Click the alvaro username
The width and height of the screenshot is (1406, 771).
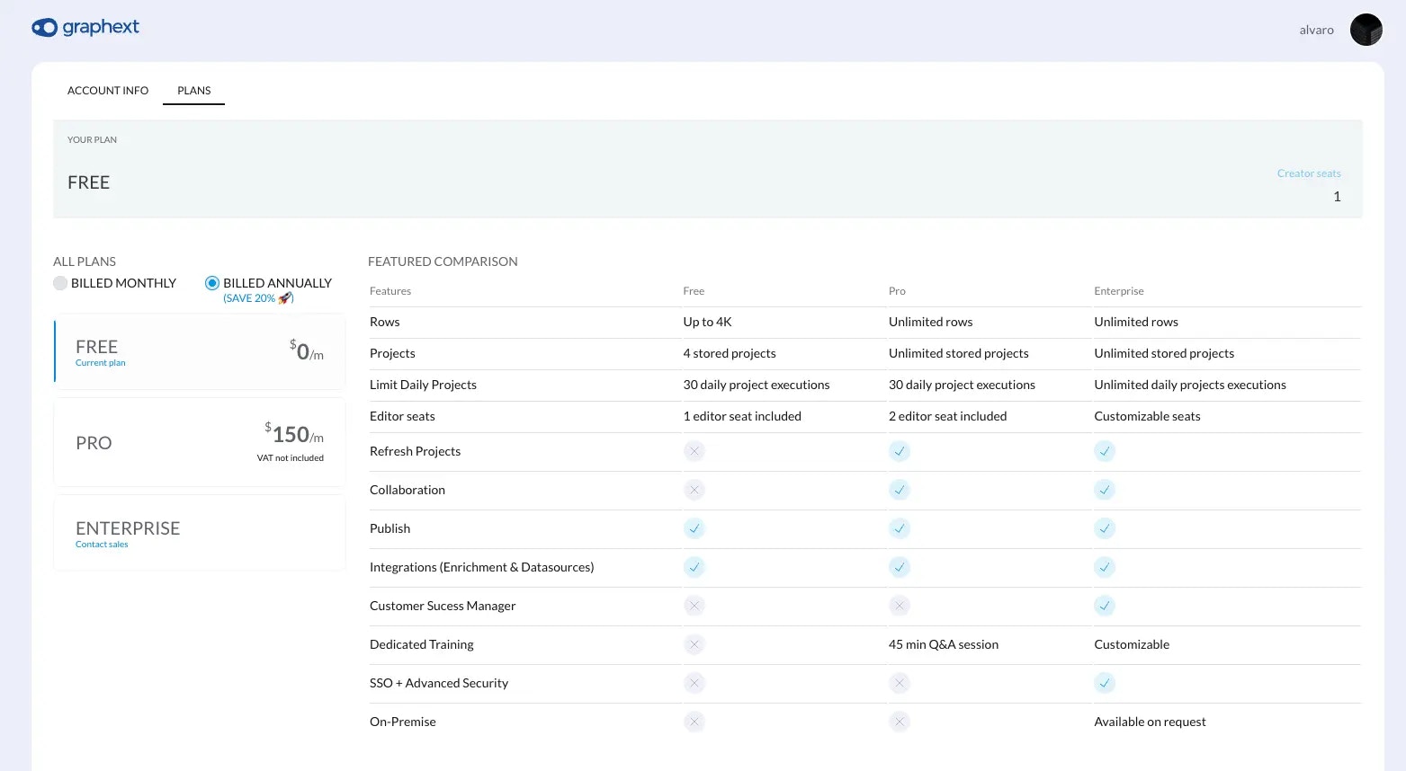1316,30
